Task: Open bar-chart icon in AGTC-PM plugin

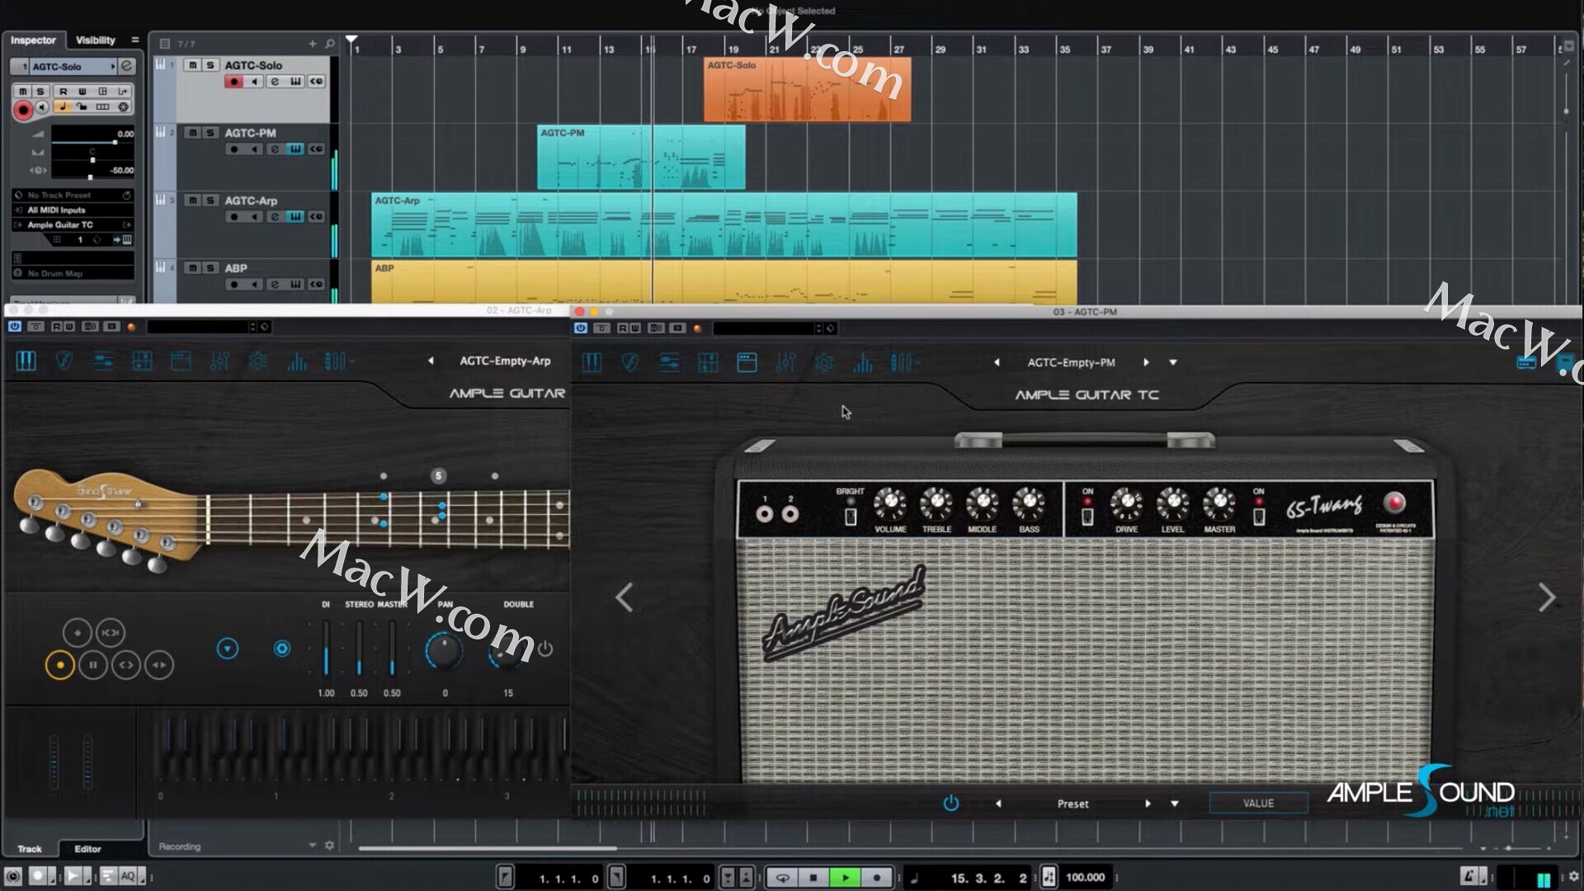Action: [x=863, y=363]
